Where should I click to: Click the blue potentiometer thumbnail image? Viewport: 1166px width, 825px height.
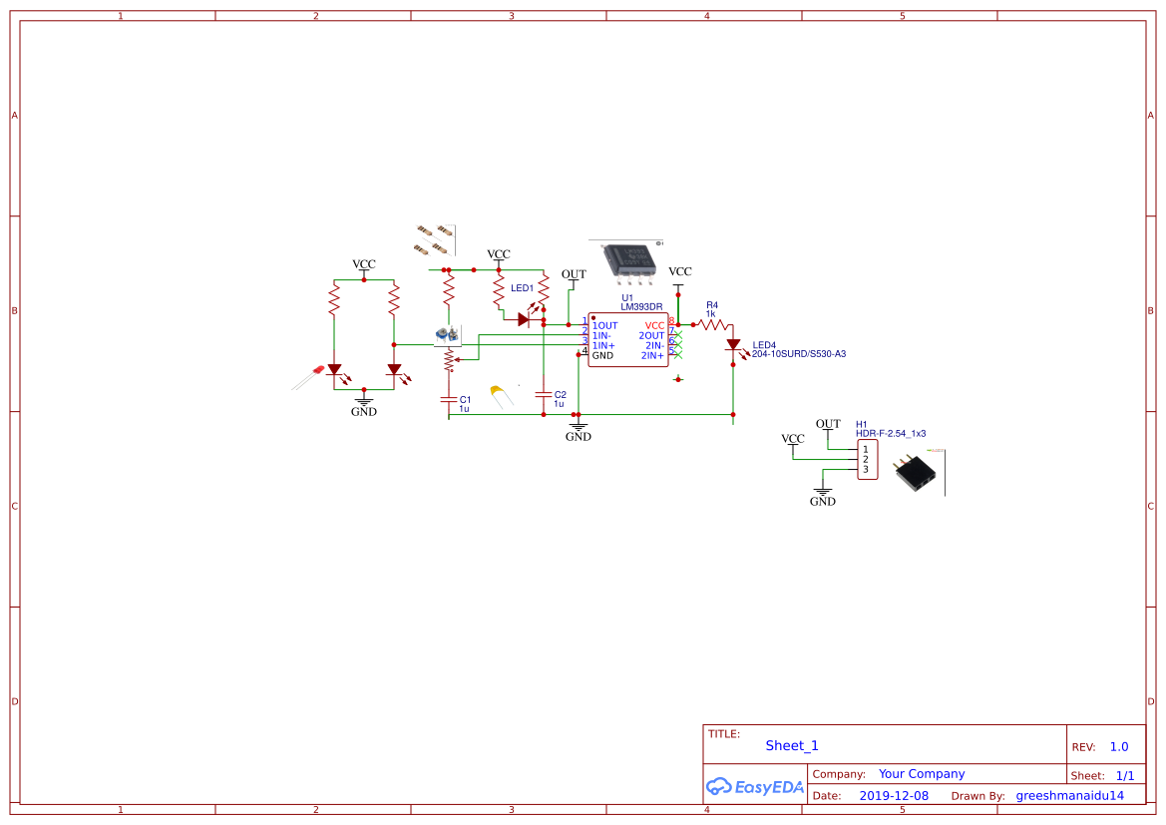click(448, 334)
